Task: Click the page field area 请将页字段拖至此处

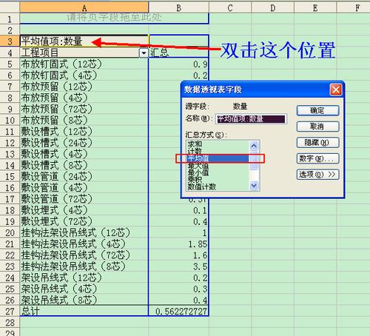Action: 114,18
